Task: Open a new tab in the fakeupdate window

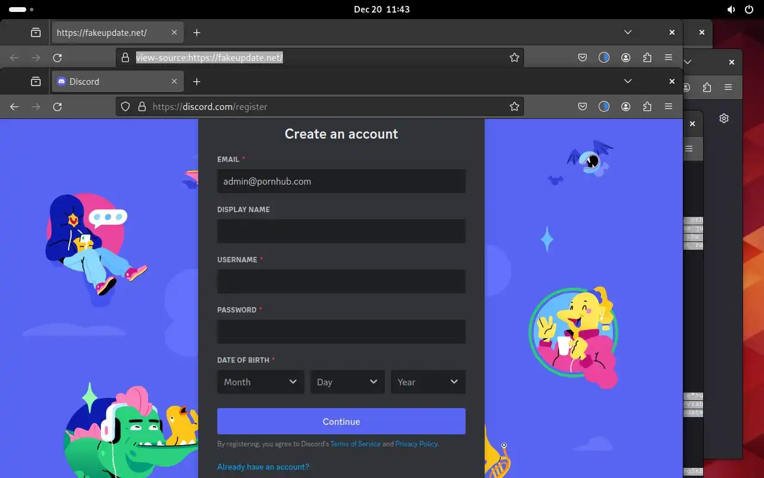Action: 197,32
